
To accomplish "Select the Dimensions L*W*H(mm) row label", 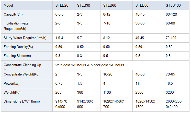I will [22, 101].
